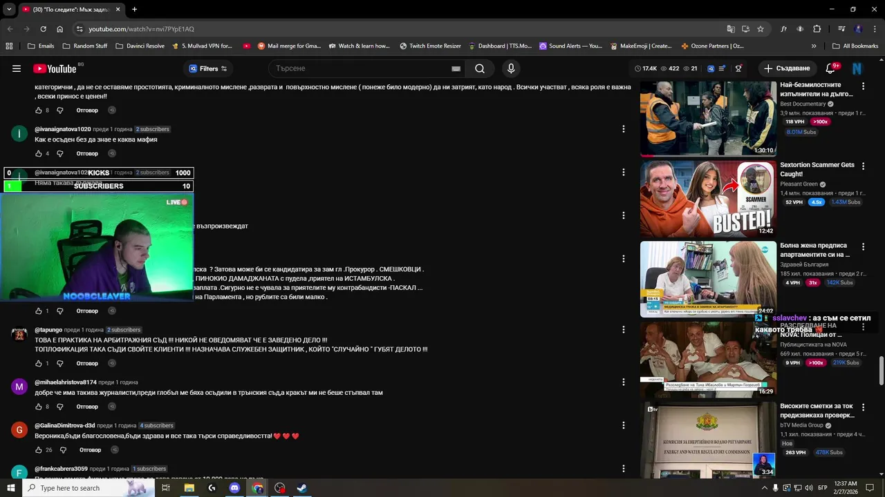Open the All Bookmarks folder
This screenshot has height=497, width=885.
tap(855, 46)
